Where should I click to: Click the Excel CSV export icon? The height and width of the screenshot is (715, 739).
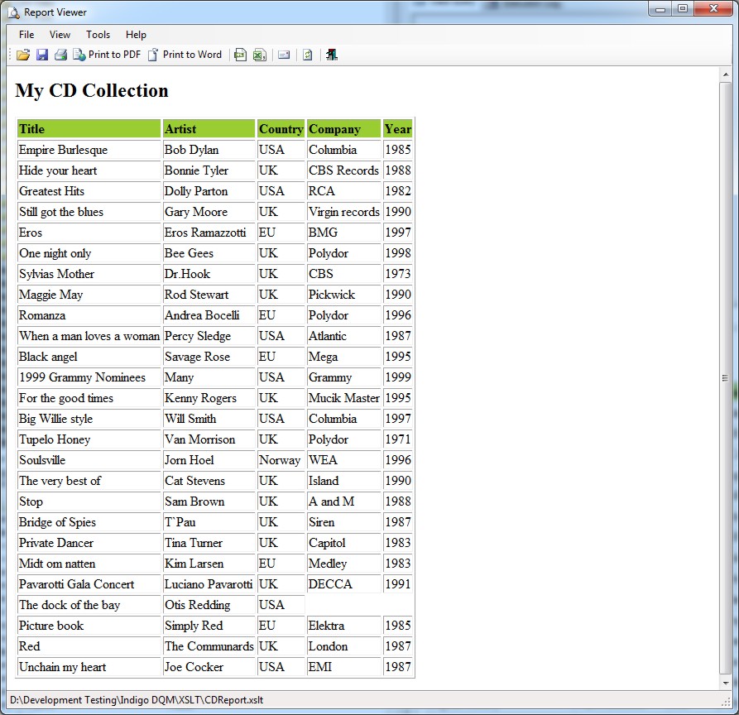[x=259, y=55]
